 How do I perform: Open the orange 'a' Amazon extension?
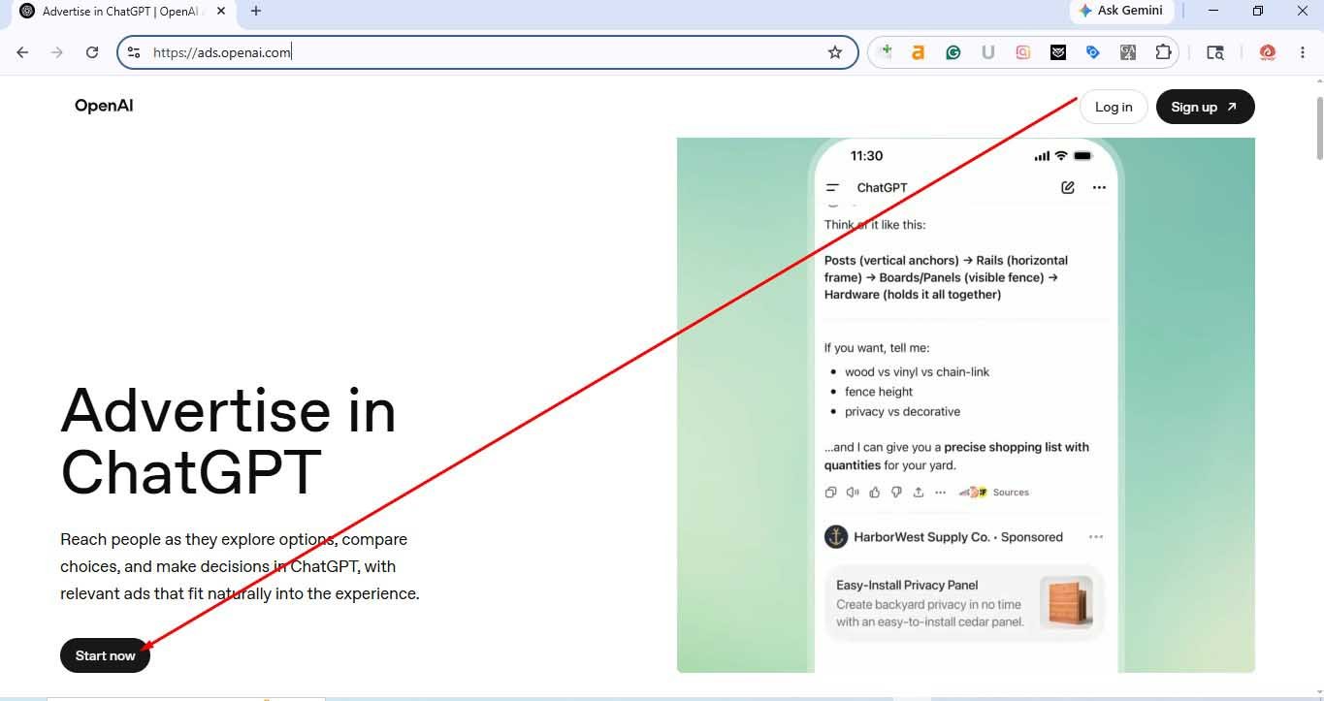pos(919,52)
